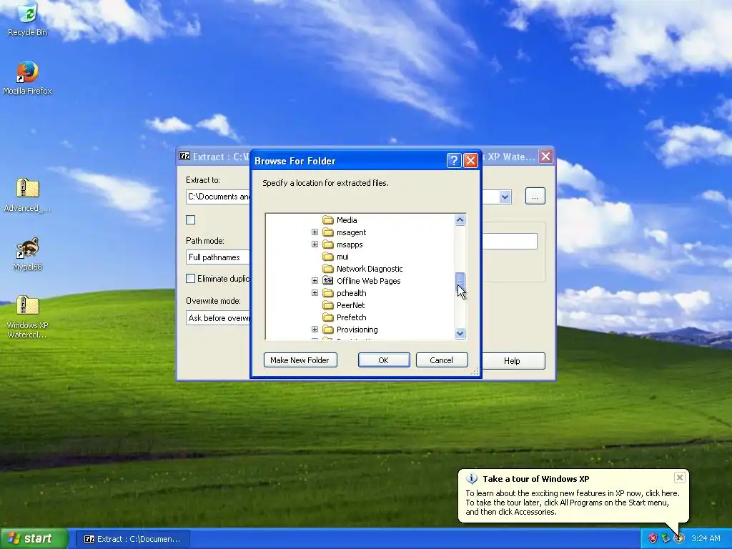The width and height of the screenshot is (732, 549).
Task: Expand the msapps tree node
Action: click(315, 244)
